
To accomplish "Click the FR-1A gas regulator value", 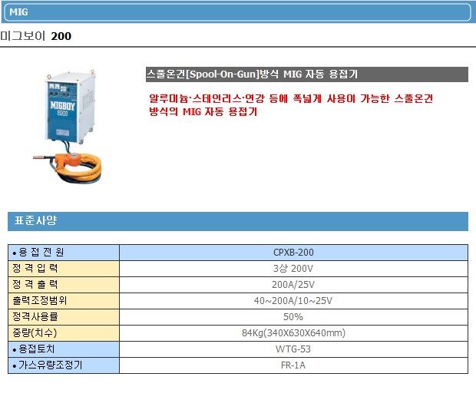I will click(293, 365).
